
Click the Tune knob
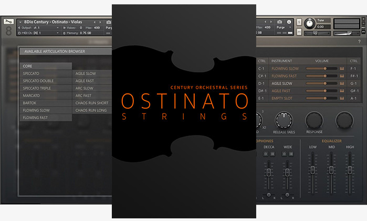[x=310, y=24]
